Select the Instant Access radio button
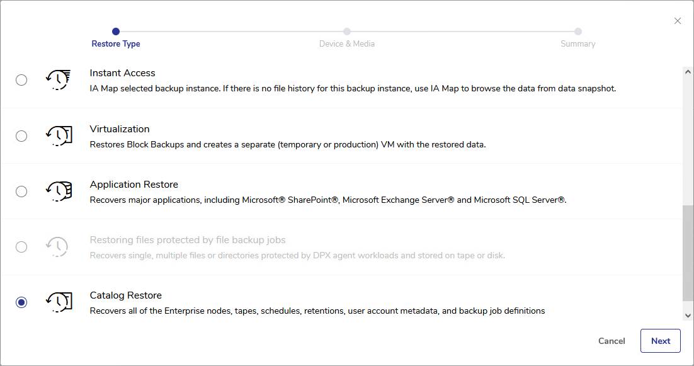 click(21, 80)
